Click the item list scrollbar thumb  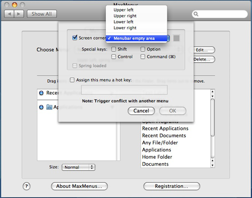pos(213,118)
